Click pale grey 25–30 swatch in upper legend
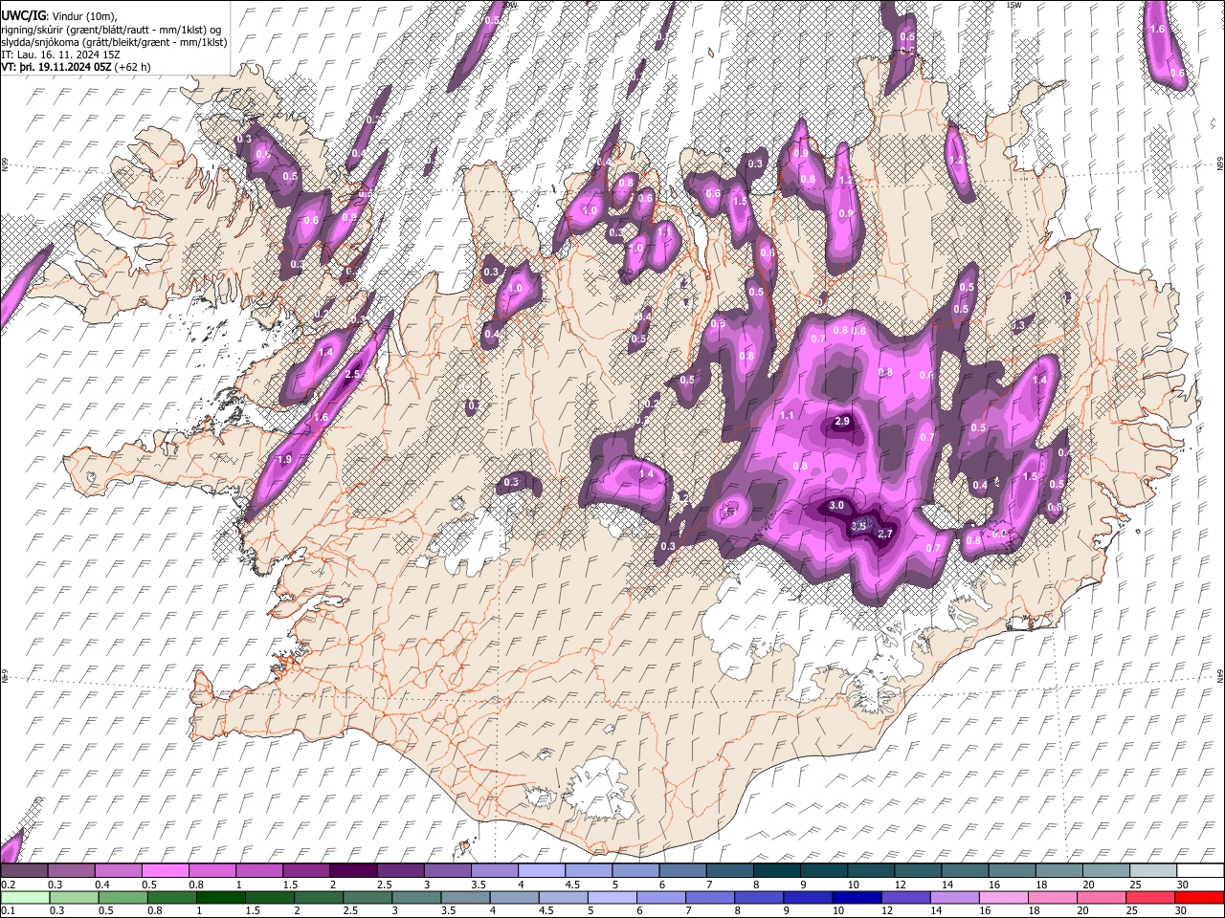Image resolution: width=1225 pixels, height=918 pixels. pos(1153,871)
